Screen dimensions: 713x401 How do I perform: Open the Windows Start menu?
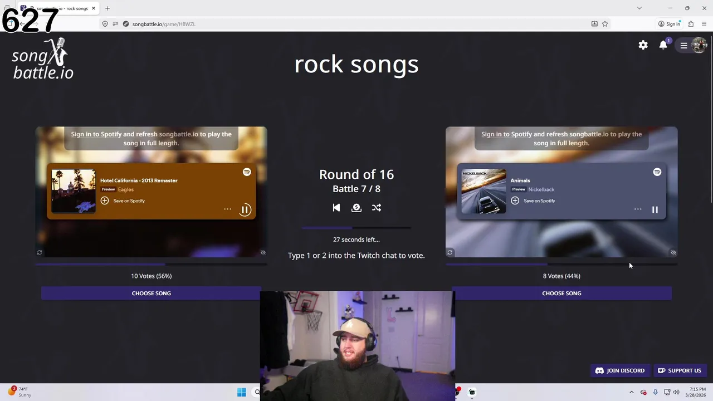pyautogui.click(x=241, y=392)
